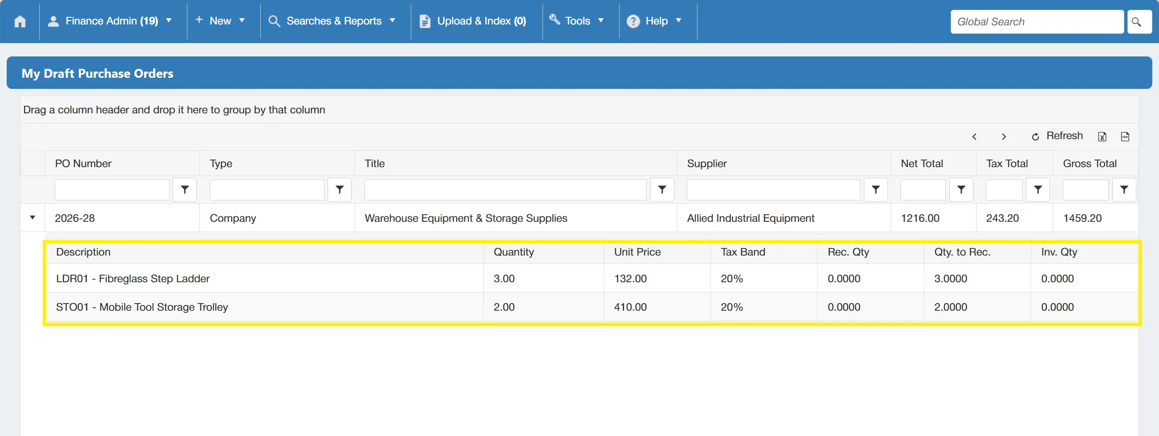This screenshot has height=436, width=1159.
Task: Focus the Global Search field
Action: pyautogui.click(x=1037, y=22)
